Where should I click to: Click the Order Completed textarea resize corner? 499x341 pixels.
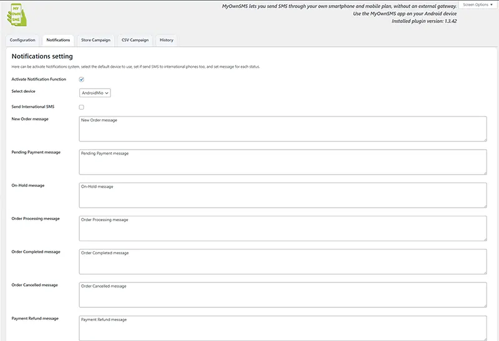(x=484, y=272)
